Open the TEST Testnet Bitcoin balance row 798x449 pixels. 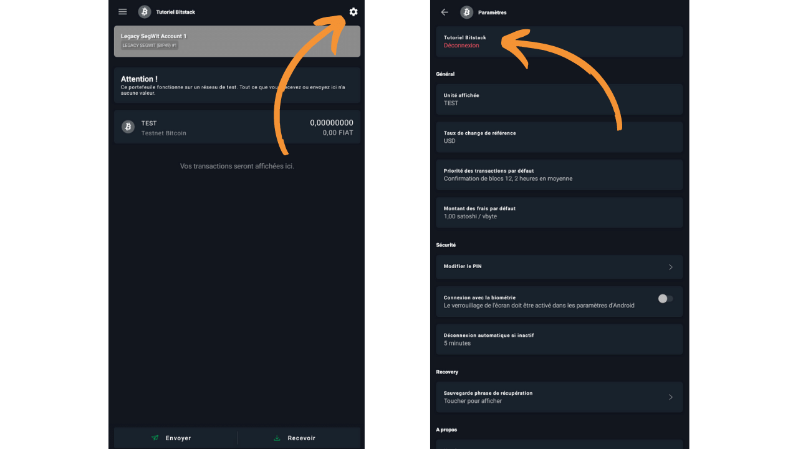(237, 127)
